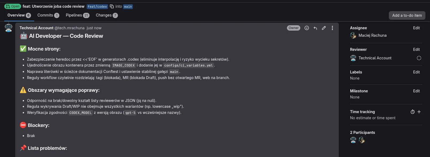Switch to the Commits tab

point(48,15)
